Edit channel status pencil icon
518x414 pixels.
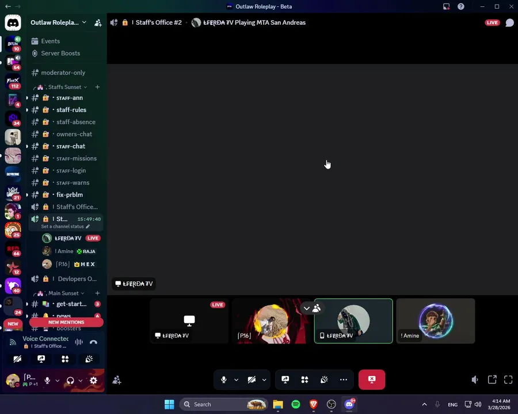(88, 227)
